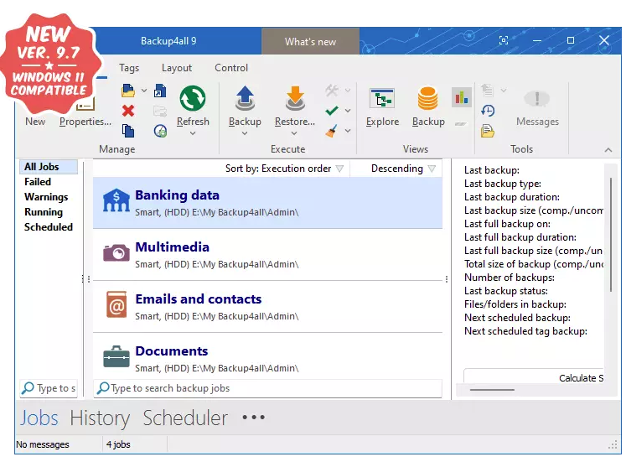This screenshot has height=462, width=626.
Task: Click the Last backup status label
Action: (x=506, y=291)
